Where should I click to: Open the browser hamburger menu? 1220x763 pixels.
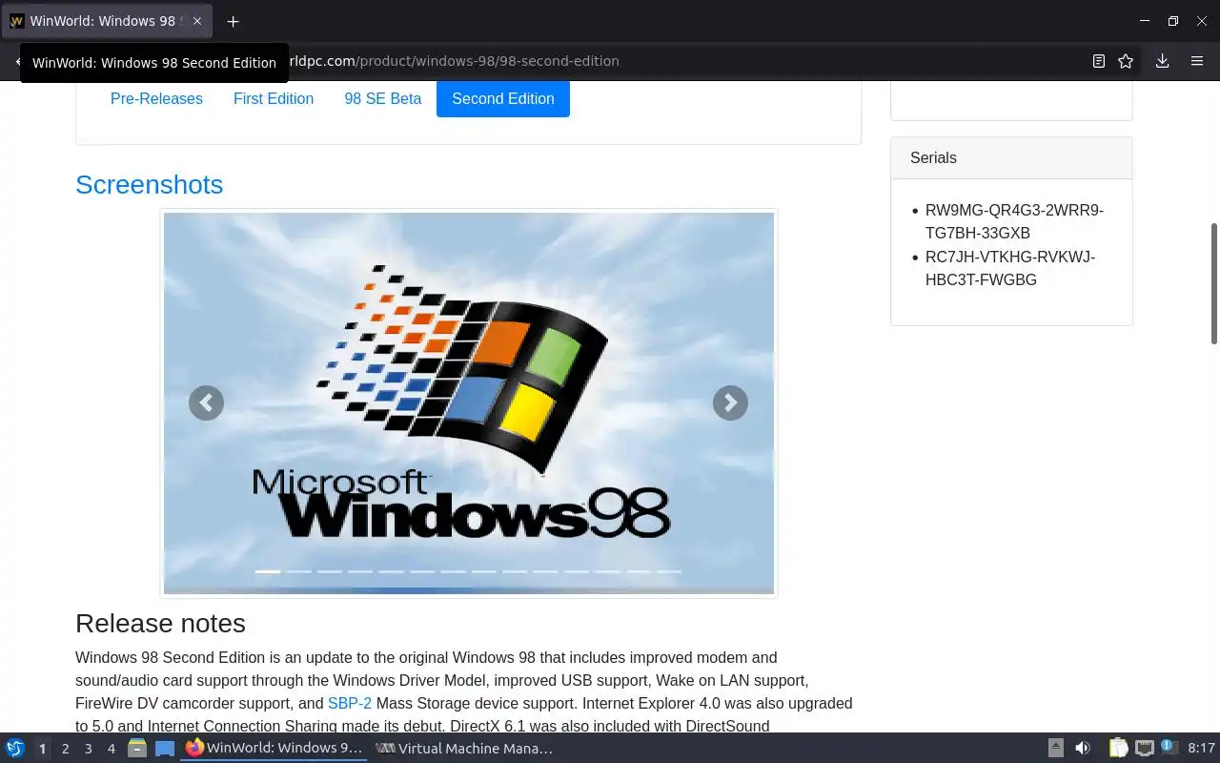(1197, 61)
